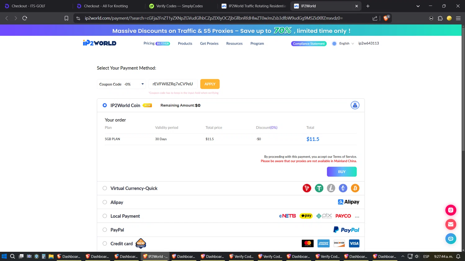
Task: Open the Products menu
Action: coord(185,44)
